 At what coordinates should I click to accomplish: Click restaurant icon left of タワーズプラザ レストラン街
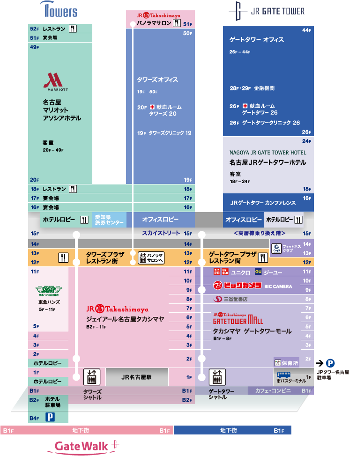63,257
